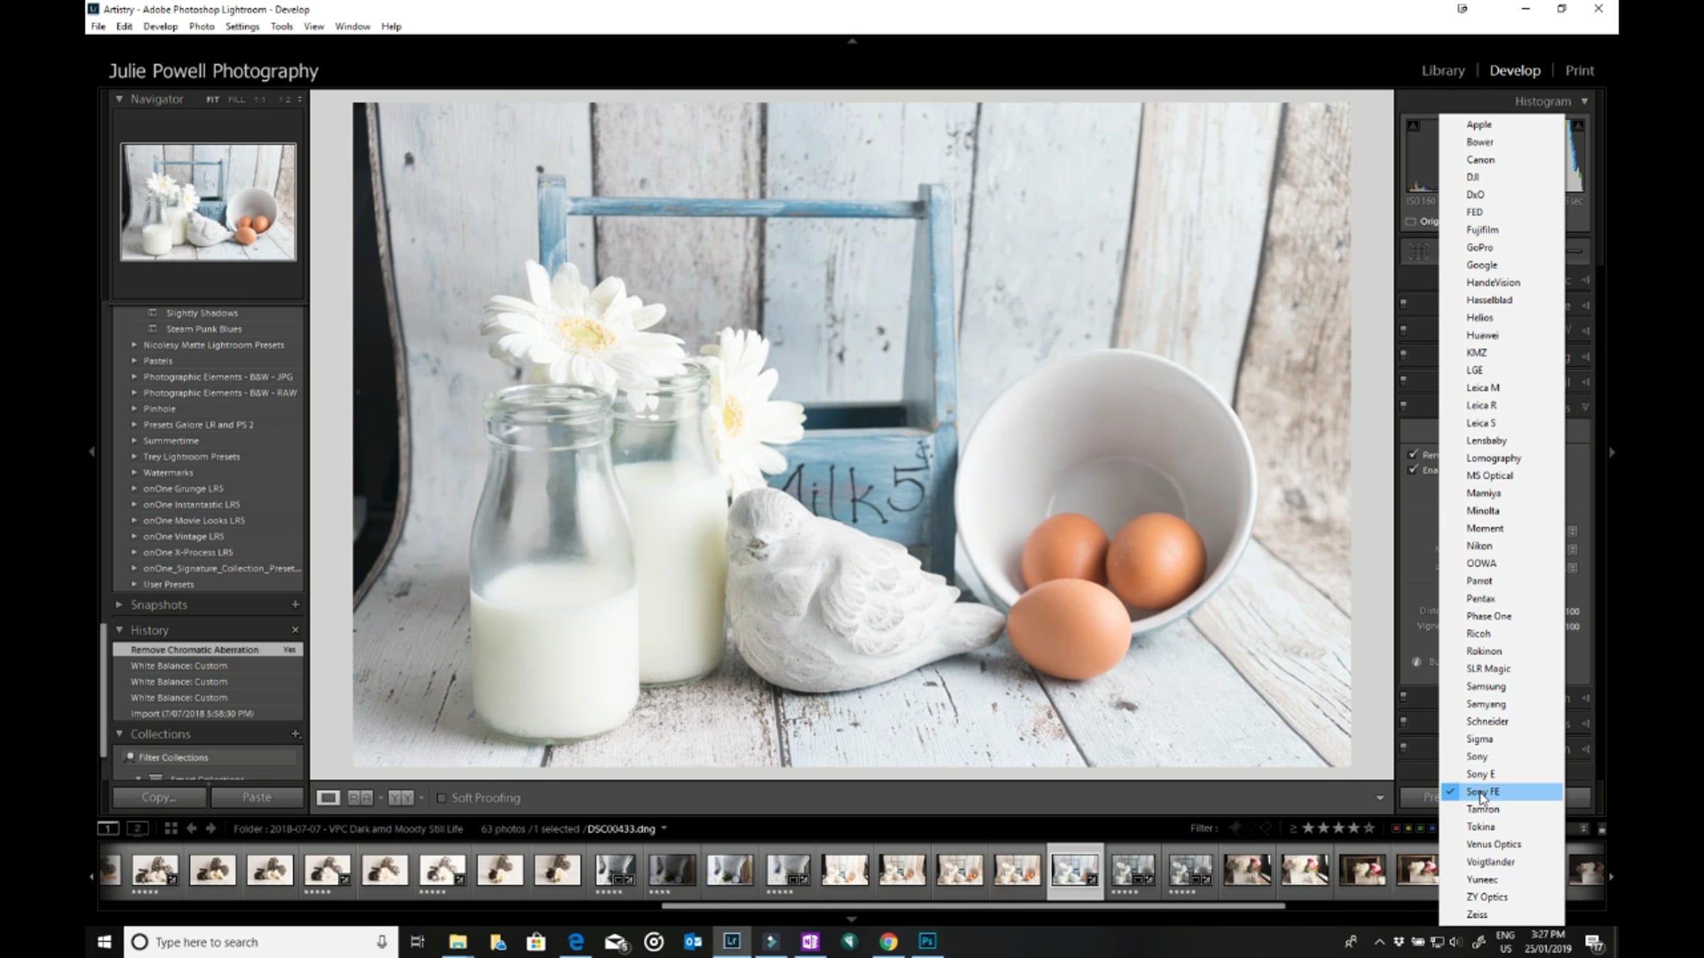
Task: Toggle highlight clipping indicator in histogram
Action: [1578, 126]
